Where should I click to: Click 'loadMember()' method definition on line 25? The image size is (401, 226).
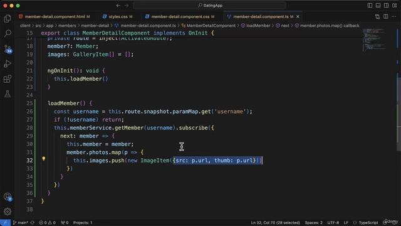coord(66,103)
